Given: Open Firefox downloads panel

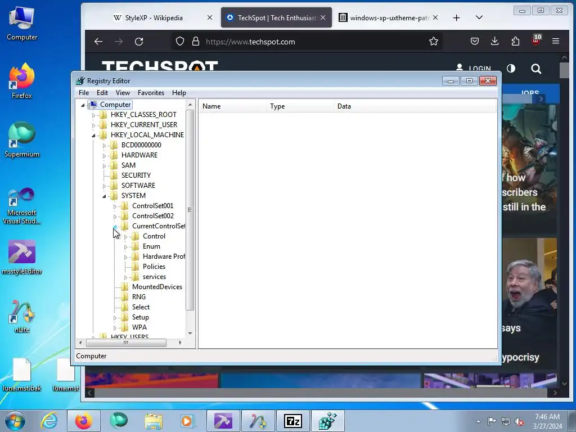Looking at the screenshot, I should click(x=495, y=41).
